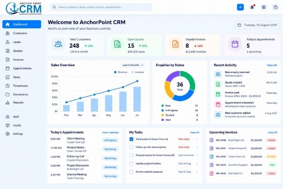Click the green New donut segment

coord(191,79)
